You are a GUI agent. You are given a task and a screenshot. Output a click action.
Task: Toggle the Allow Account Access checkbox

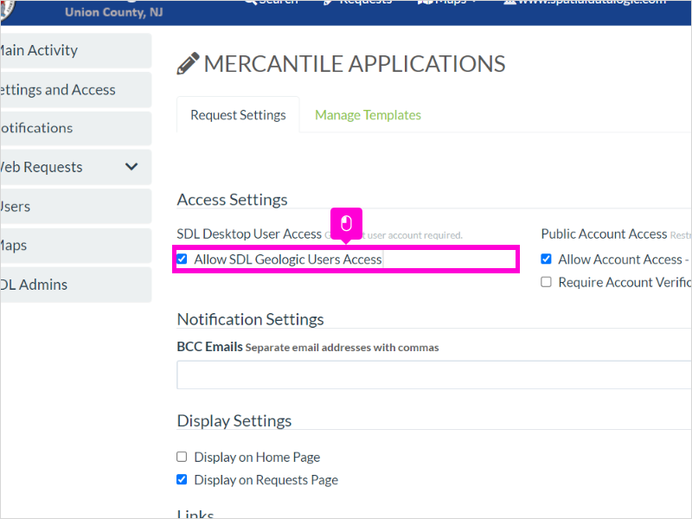547,259
